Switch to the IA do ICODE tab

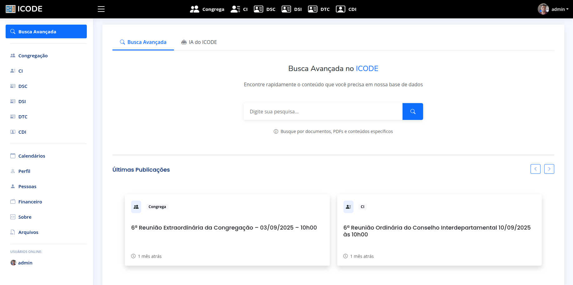[199, 42]
